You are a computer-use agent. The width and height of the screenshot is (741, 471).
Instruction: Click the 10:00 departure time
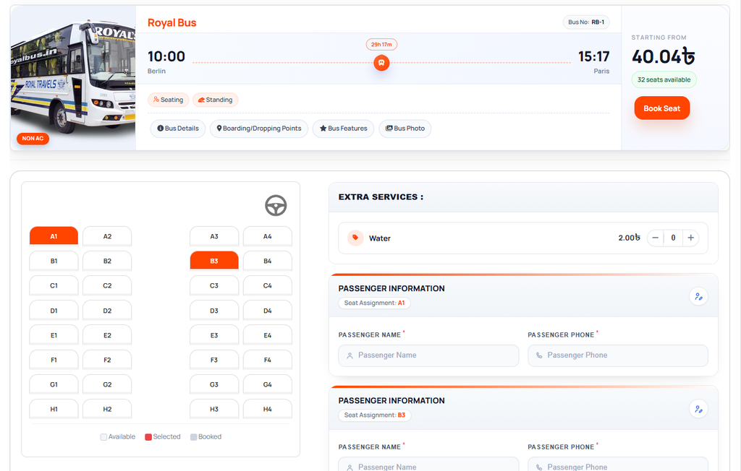click(166, 56)
